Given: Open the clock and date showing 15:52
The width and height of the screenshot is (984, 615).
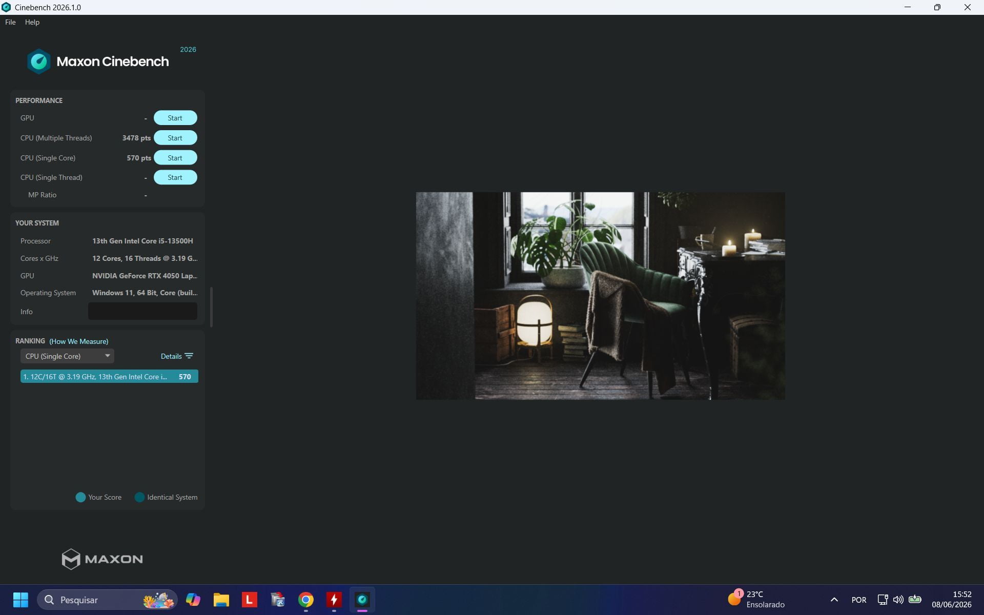Looking at the screenshot, I should coord(952,600).
